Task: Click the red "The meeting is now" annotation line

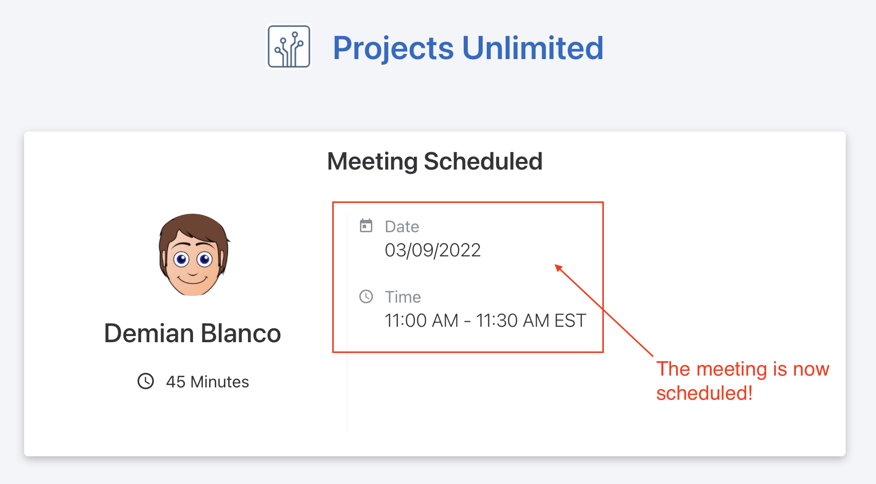Action: coord(742,369)
